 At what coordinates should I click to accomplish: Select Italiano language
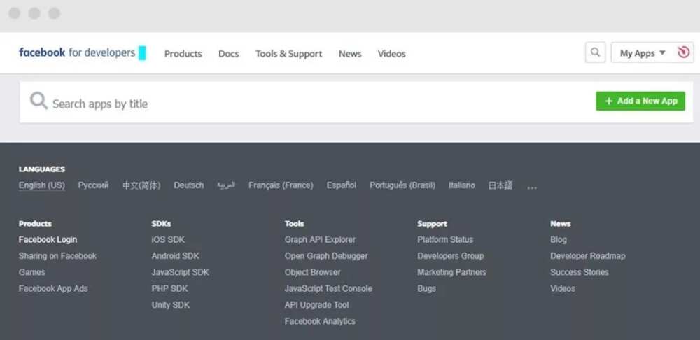(x=461, y=185)
